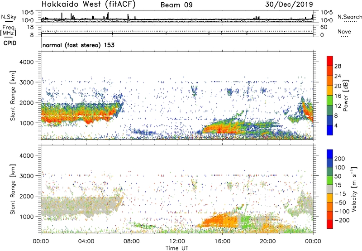This screenshot has height=251, width=362.
Task: Click the 'Time UT' axis label
Action: pyautogui.click(x=176, y=248)
